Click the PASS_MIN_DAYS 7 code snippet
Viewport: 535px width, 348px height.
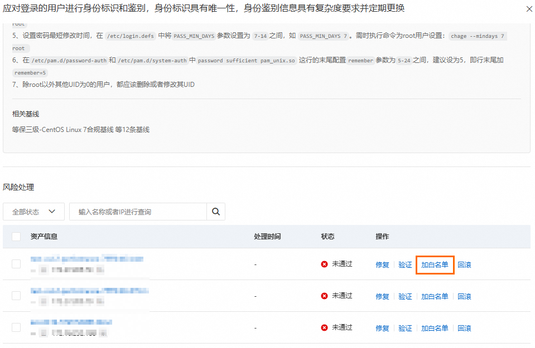click(323, 36)
